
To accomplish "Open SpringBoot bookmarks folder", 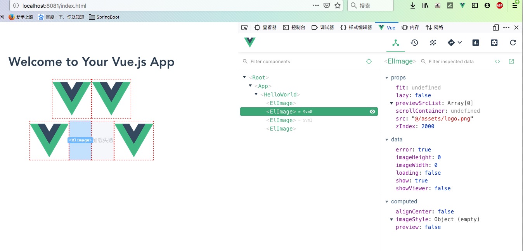I will [x=104, y=17].
